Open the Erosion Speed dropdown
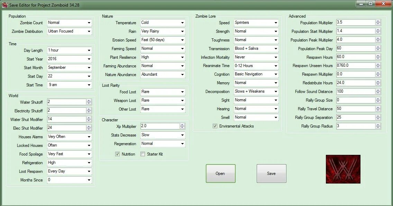 pyautogui.click(x=163, y=40)
